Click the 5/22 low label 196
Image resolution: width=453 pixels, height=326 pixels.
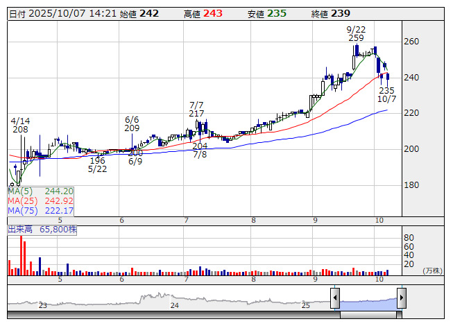click(x=97, y=161)
